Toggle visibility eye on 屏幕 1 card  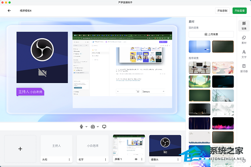point(136,159)
